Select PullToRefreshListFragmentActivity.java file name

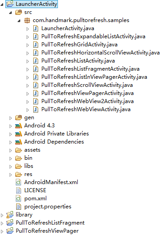[90, 69]
